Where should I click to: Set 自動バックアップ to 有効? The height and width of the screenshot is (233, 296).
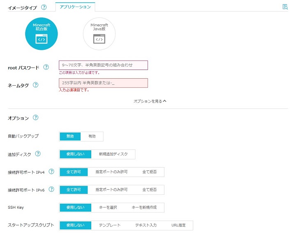(92, 136)
